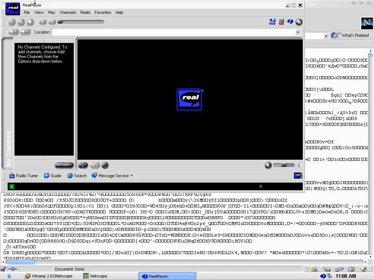
Task: Switch to Winamp 2.62/Netscape taskbar item
Action: pos(49,276)
